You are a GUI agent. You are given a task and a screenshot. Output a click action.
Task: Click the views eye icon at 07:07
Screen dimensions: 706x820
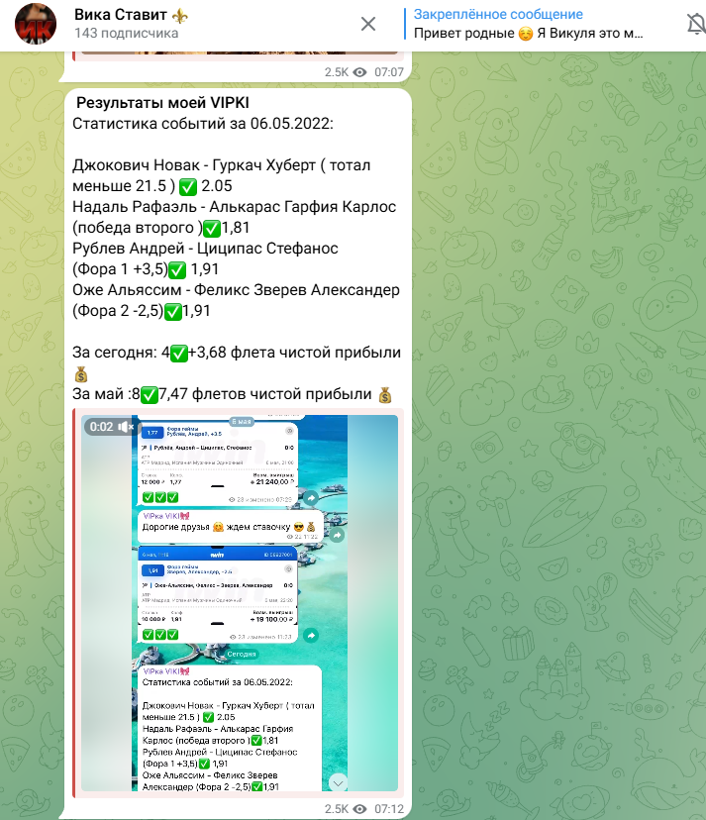(x=359, y=72)
